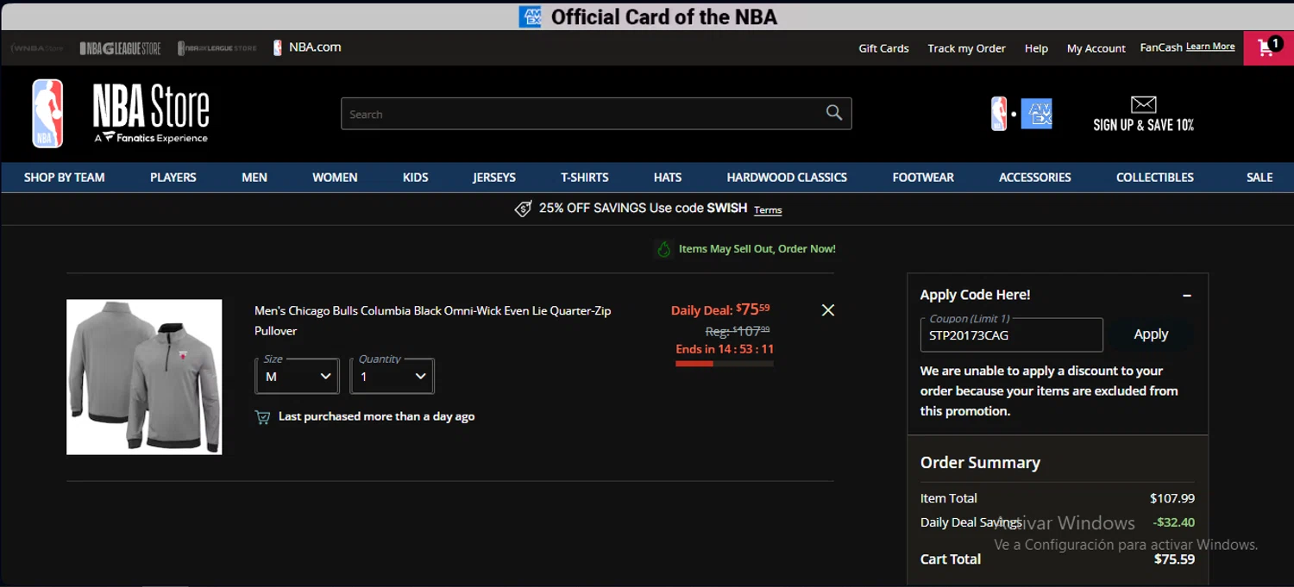Screen dimensions: 1294x587
Task: Click the 25% OFF SAVINGS promo text
Action: (x=643, y=209)
